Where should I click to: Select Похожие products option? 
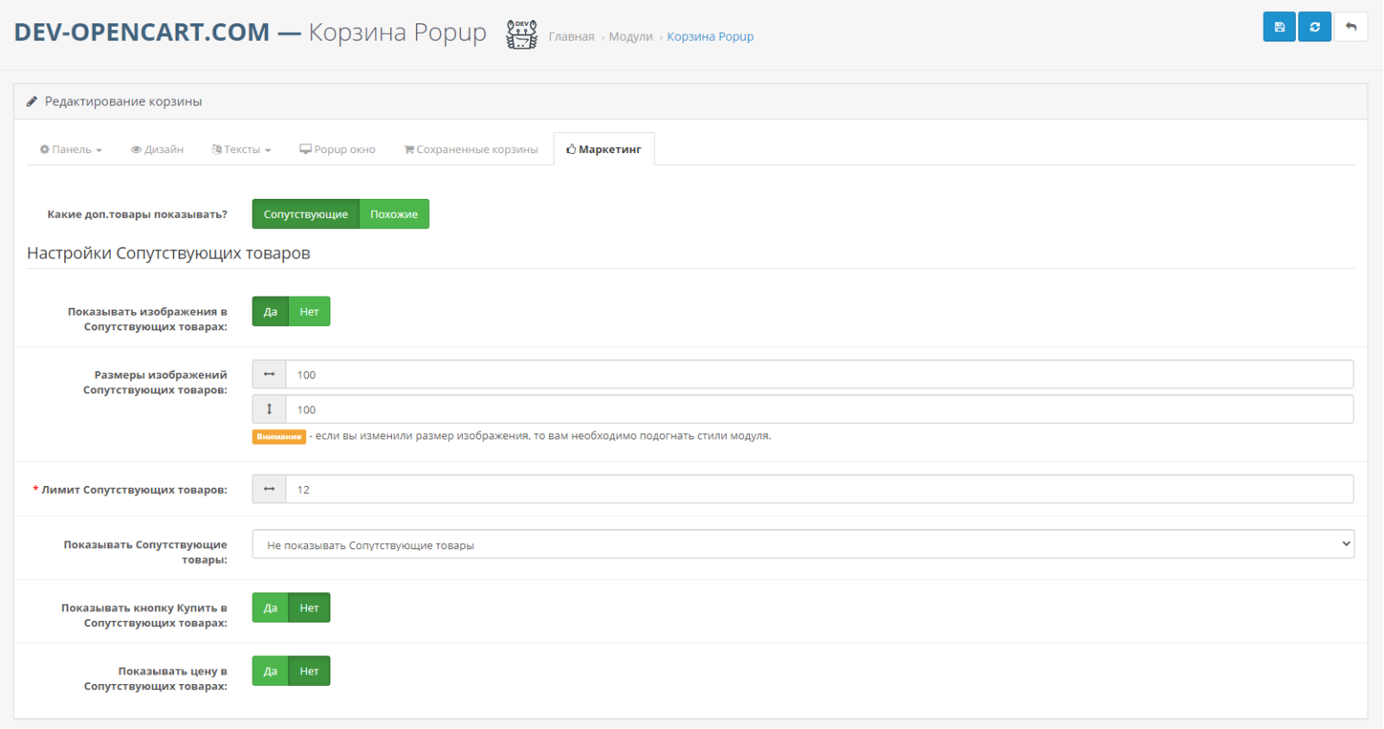point(394,214)
